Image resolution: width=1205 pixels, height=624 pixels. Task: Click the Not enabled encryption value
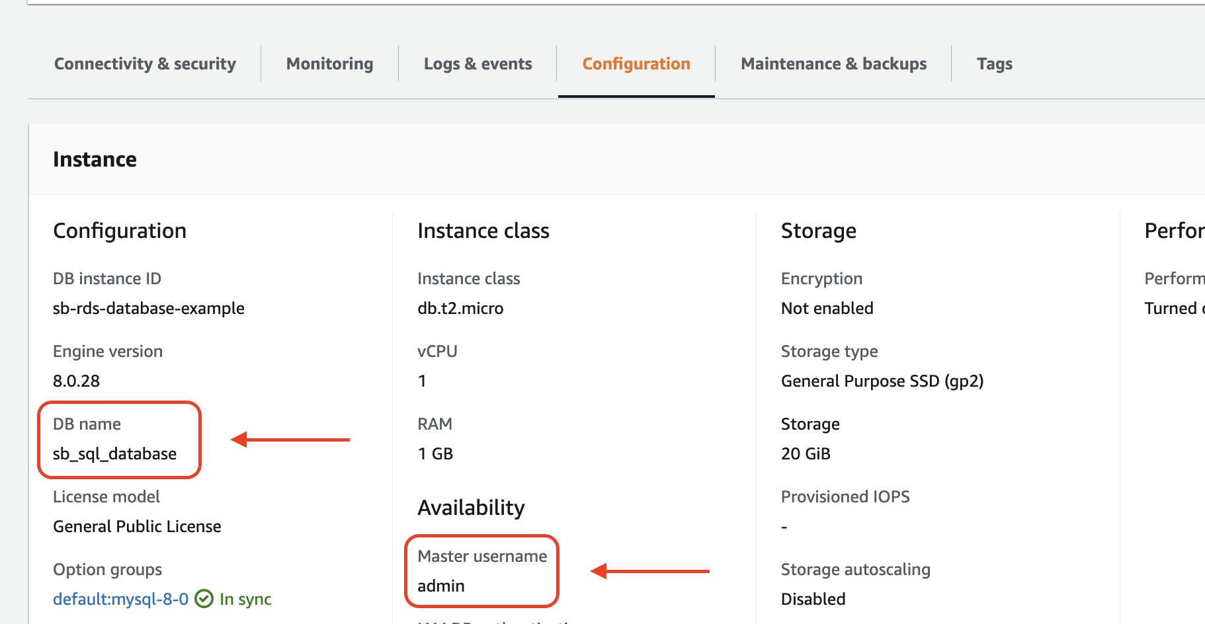[827, 309]
